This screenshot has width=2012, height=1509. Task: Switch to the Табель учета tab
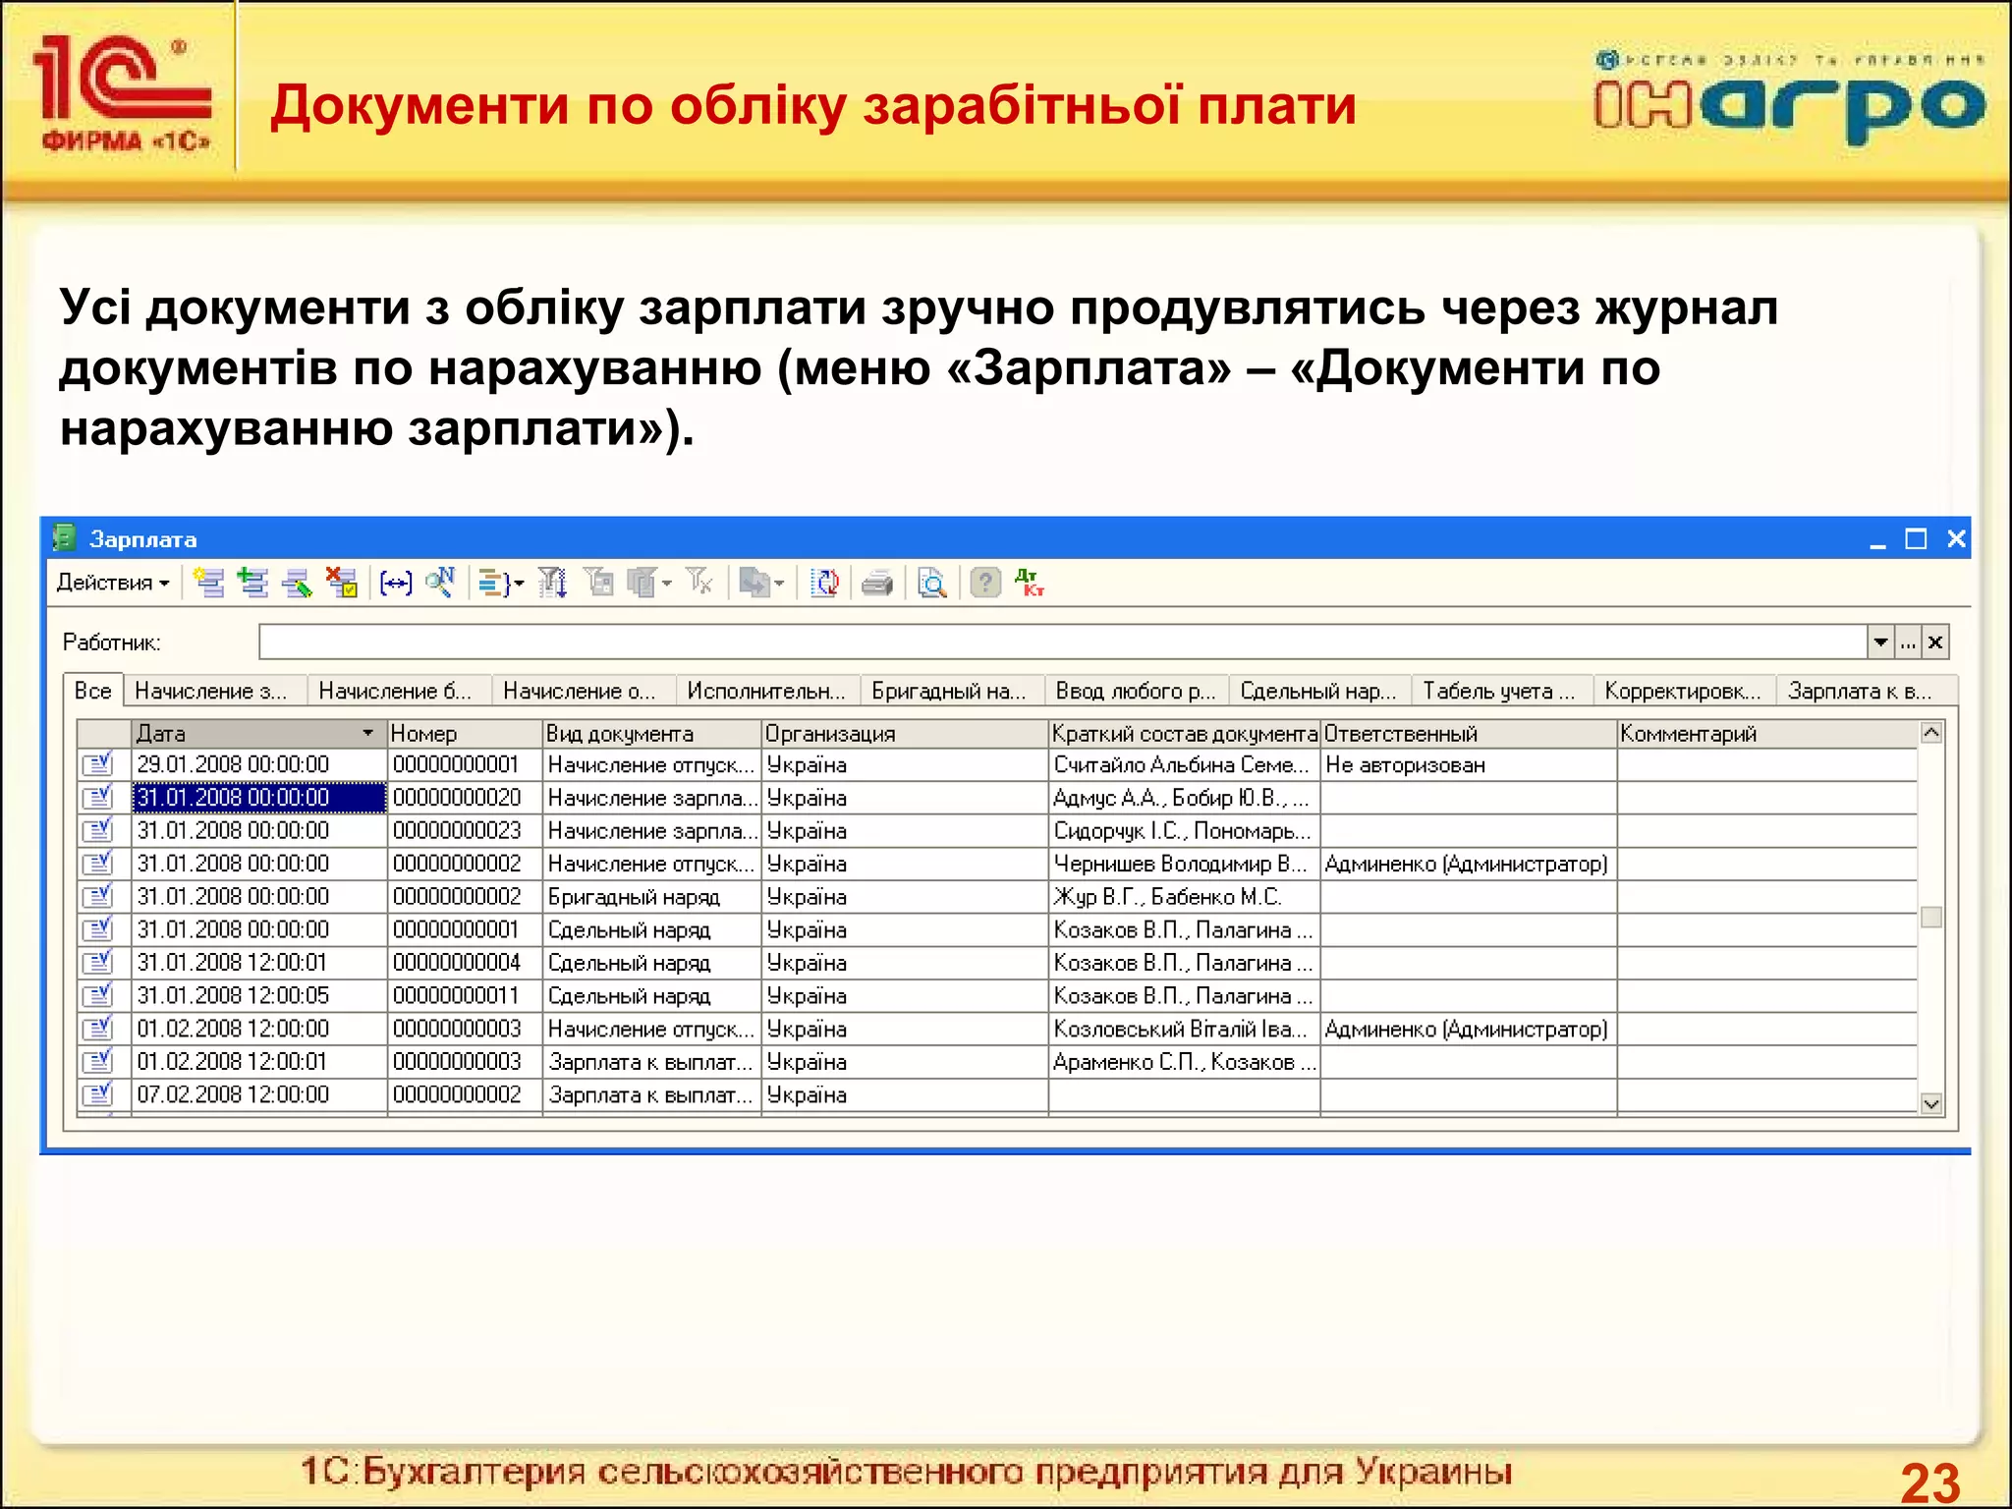(1502, 692)
